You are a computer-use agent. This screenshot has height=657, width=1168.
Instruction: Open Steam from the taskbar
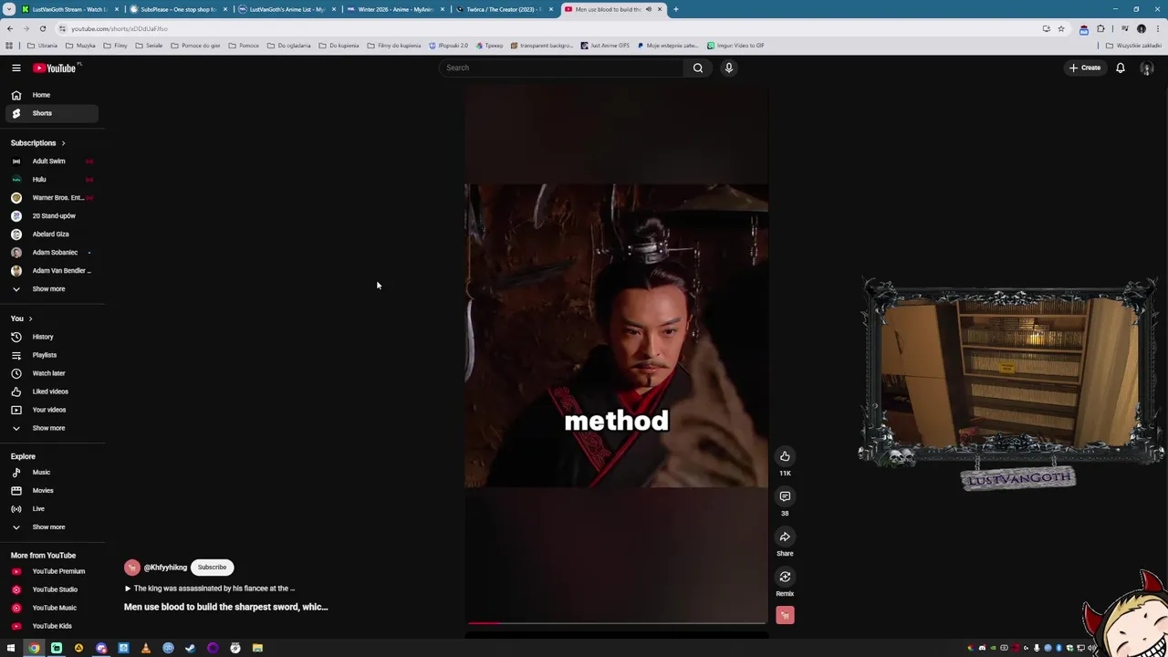(190, 648)
